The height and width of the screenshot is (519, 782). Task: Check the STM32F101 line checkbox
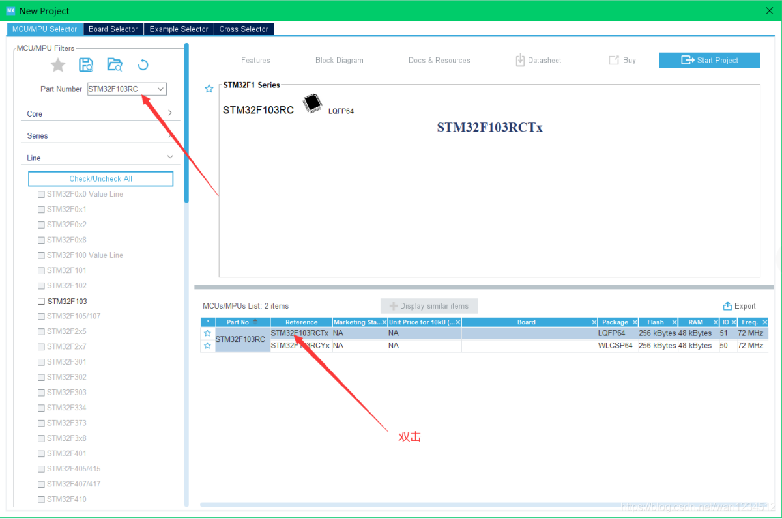coord(42,271)
